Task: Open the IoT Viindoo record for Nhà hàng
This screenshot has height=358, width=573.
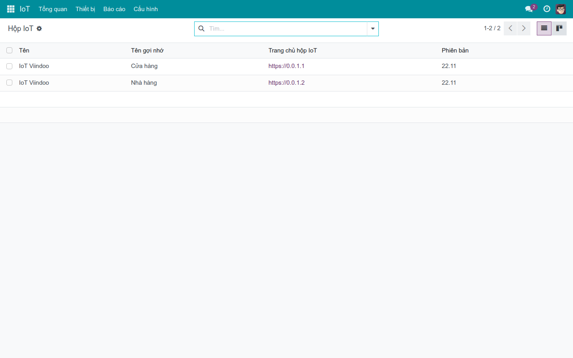Action: (x=34, y=83)
